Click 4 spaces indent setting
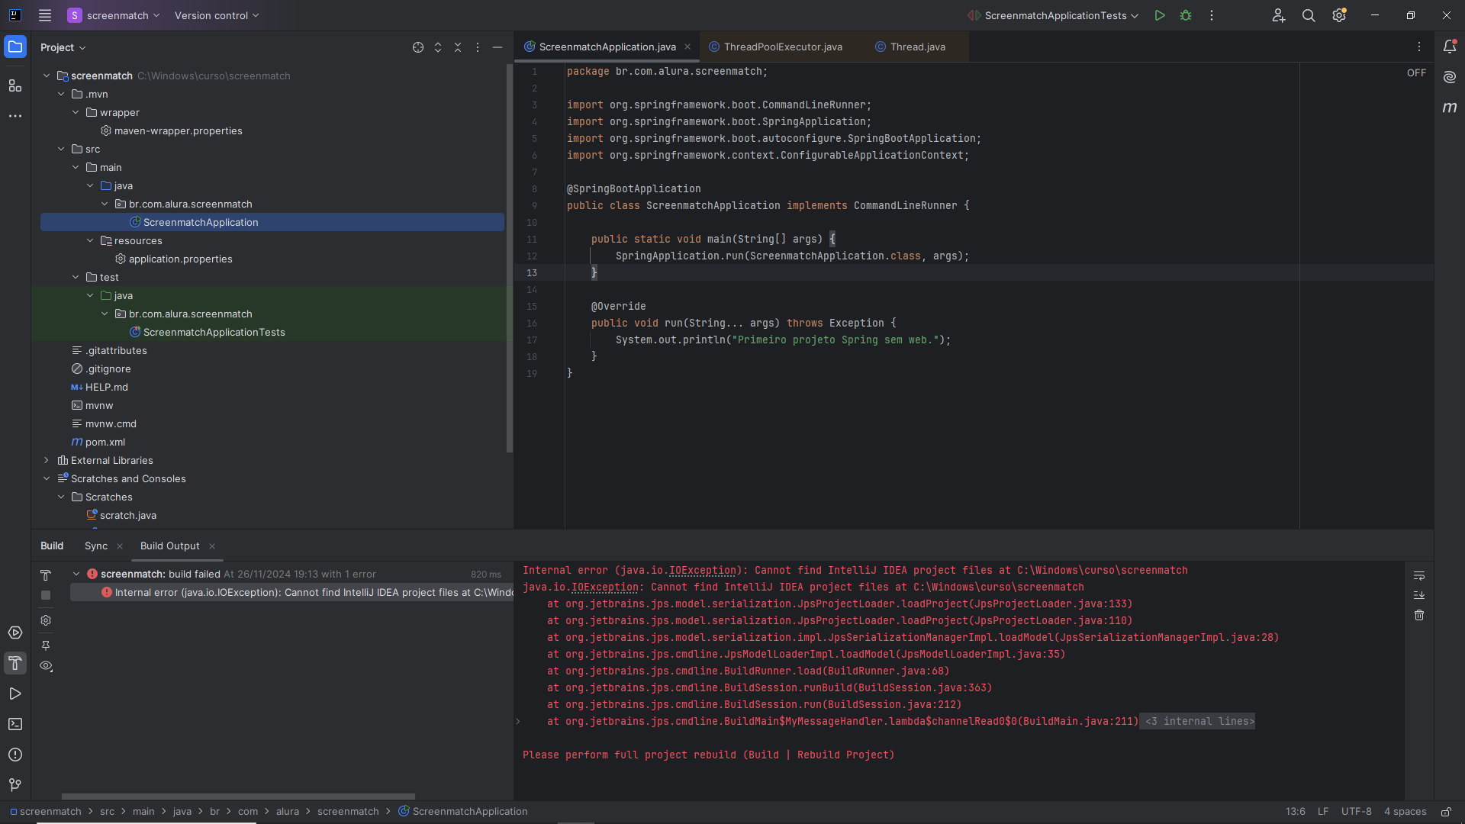The image size is (1465, 824). pyautogui.click(x=1405, y=812)
